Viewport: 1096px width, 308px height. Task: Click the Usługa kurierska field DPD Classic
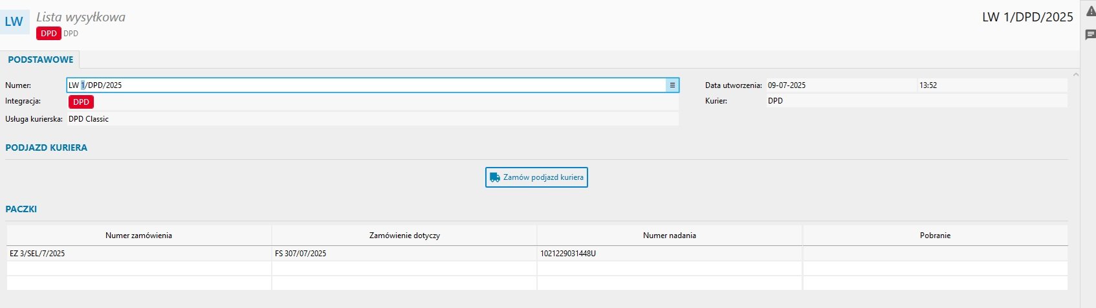pyautogui.click(x=372, y=119)
